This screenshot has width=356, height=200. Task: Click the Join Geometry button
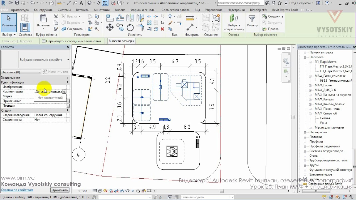pyautogui.click(x=72, y=29)
